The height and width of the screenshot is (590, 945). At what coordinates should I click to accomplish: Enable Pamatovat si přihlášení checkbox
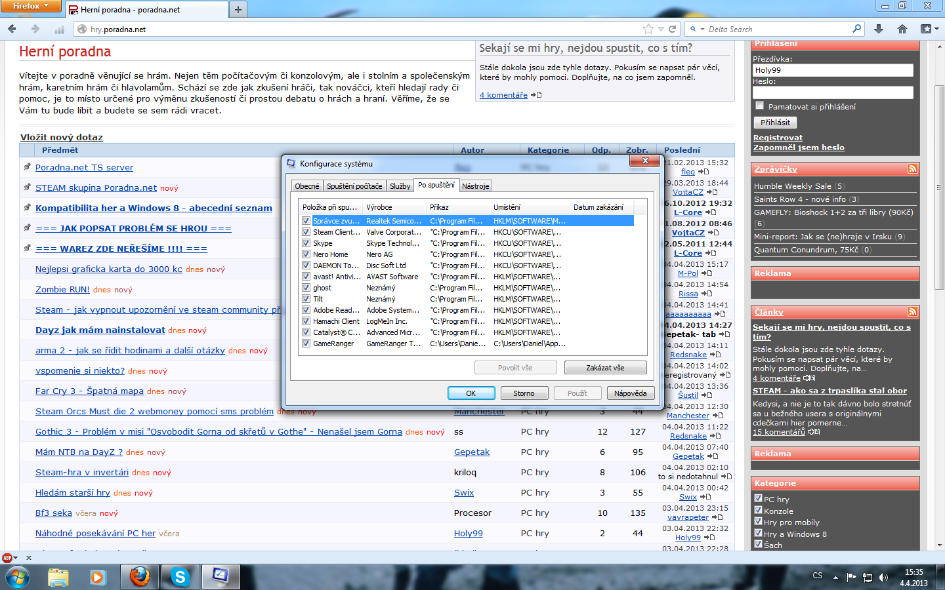[760, 106]
